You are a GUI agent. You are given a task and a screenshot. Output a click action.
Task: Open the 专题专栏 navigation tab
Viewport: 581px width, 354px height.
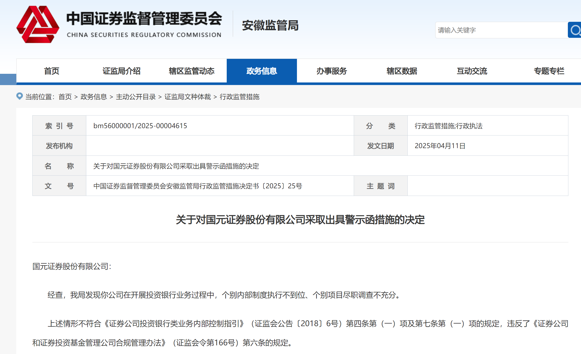(549, 71)
